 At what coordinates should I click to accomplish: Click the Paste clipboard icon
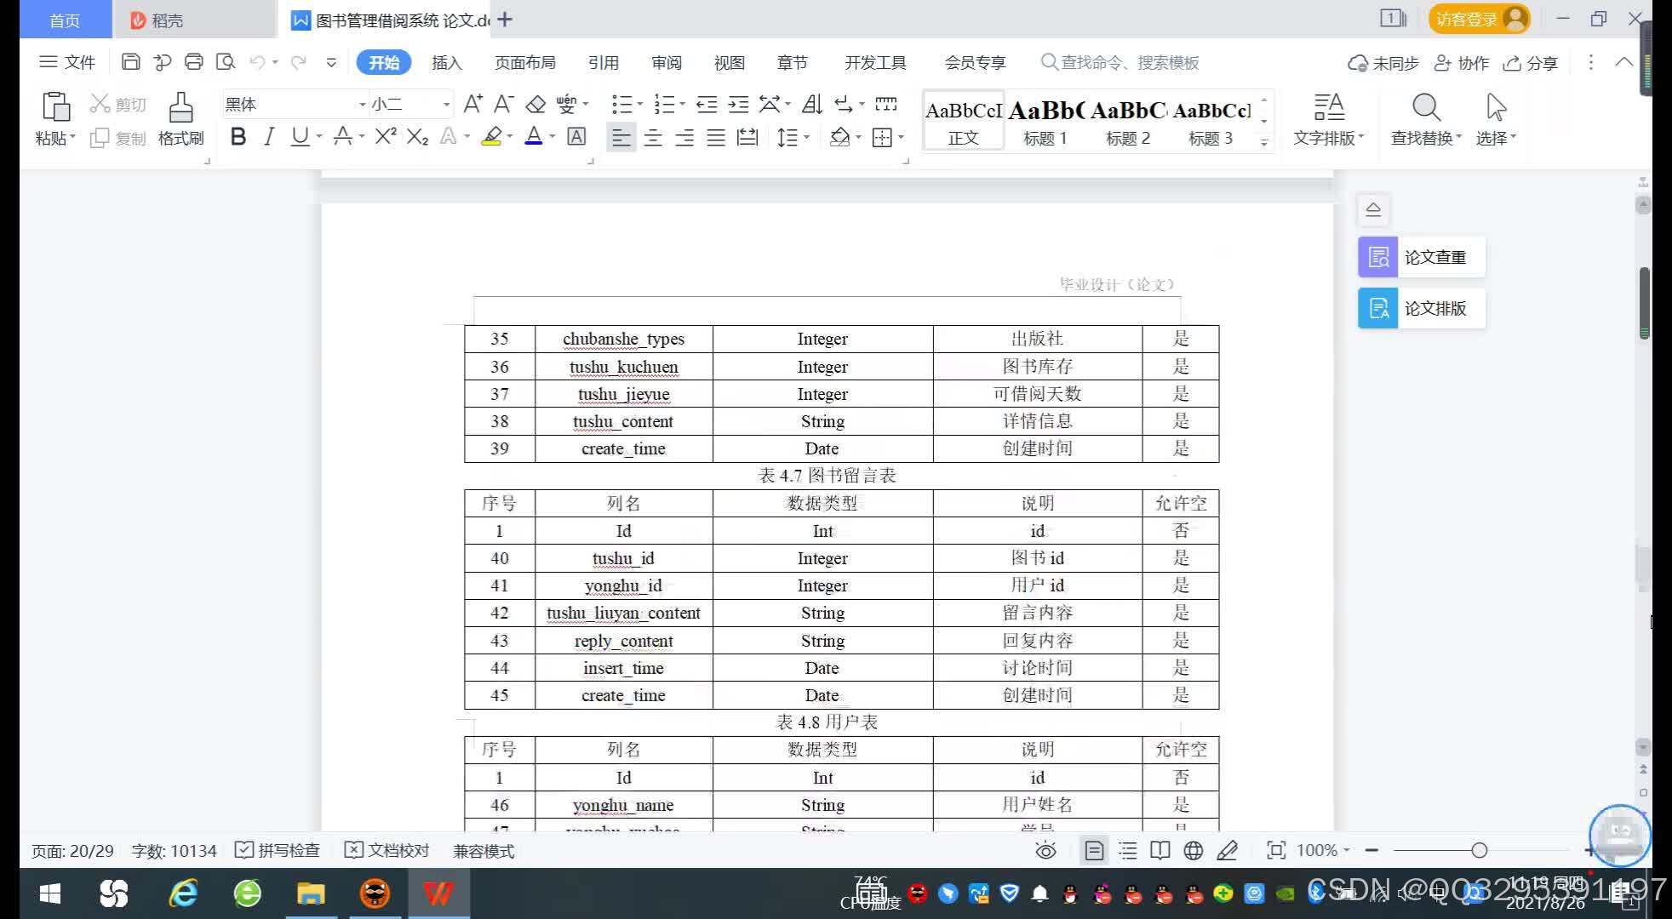[55, 107]
